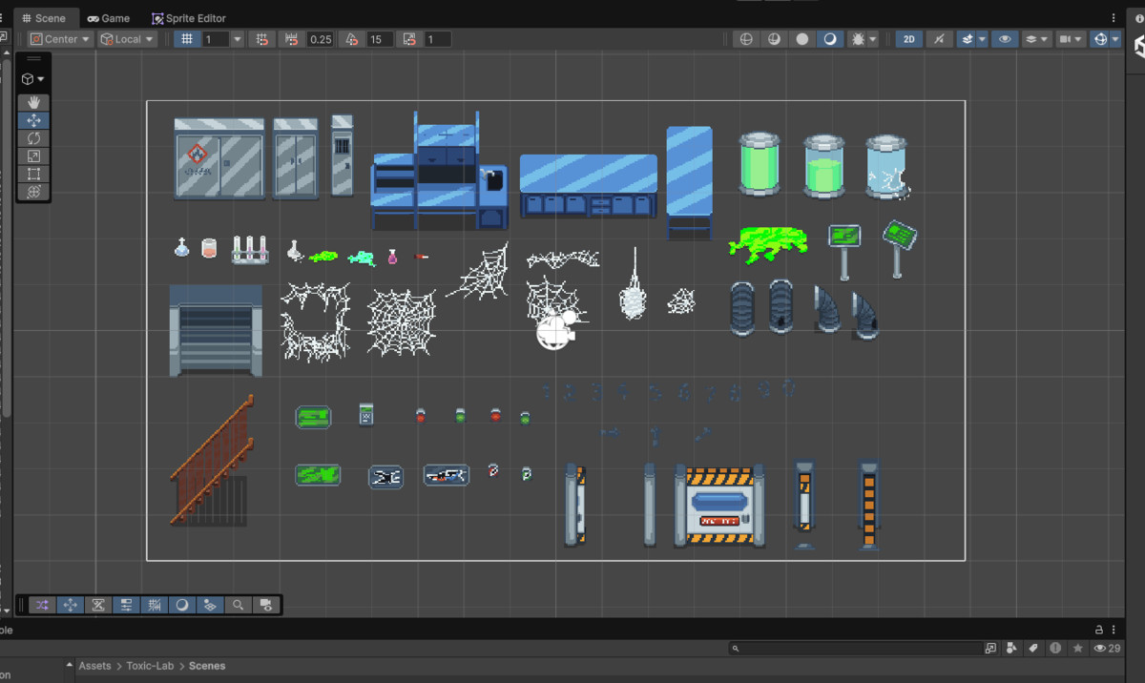Click the rotation snap angle icon

[352, 39]
